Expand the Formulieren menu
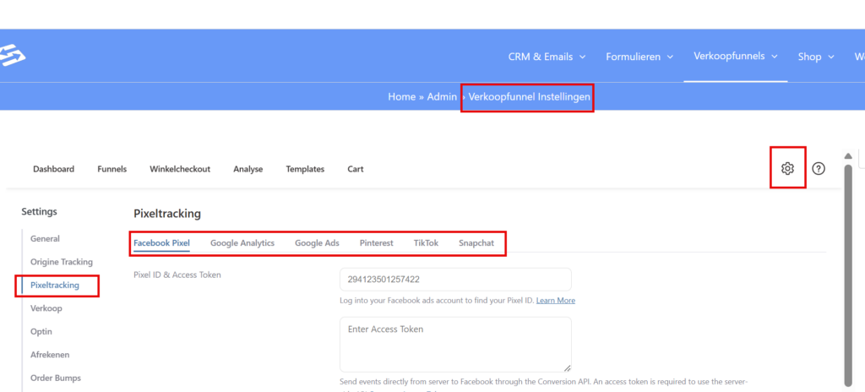 [x=639, y=57]
